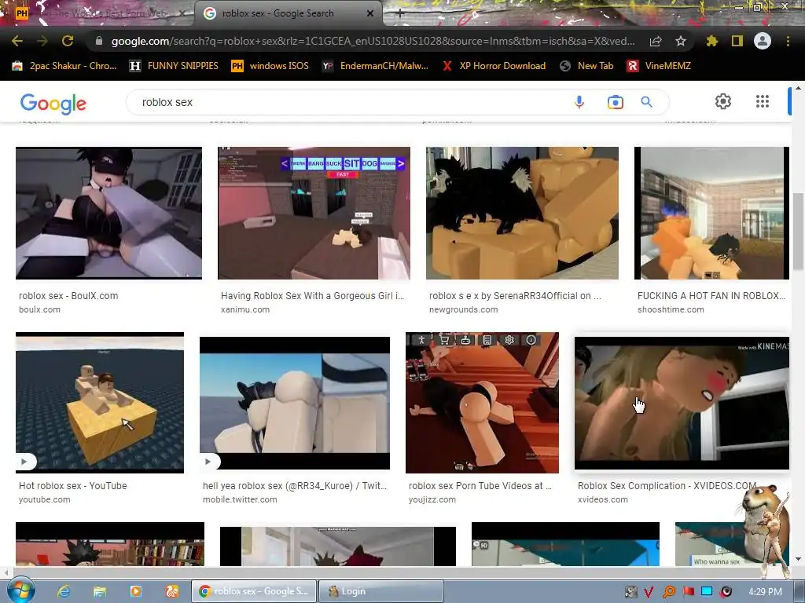Click the address bar URL field
Viewport: 805px width, 603px height.
pos(373,41)
